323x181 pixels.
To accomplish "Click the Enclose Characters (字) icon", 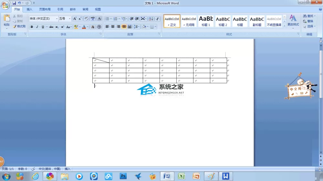I will pos(99,27).
